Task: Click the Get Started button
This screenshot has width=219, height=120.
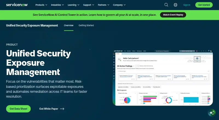Action: [x=204, y=5]
